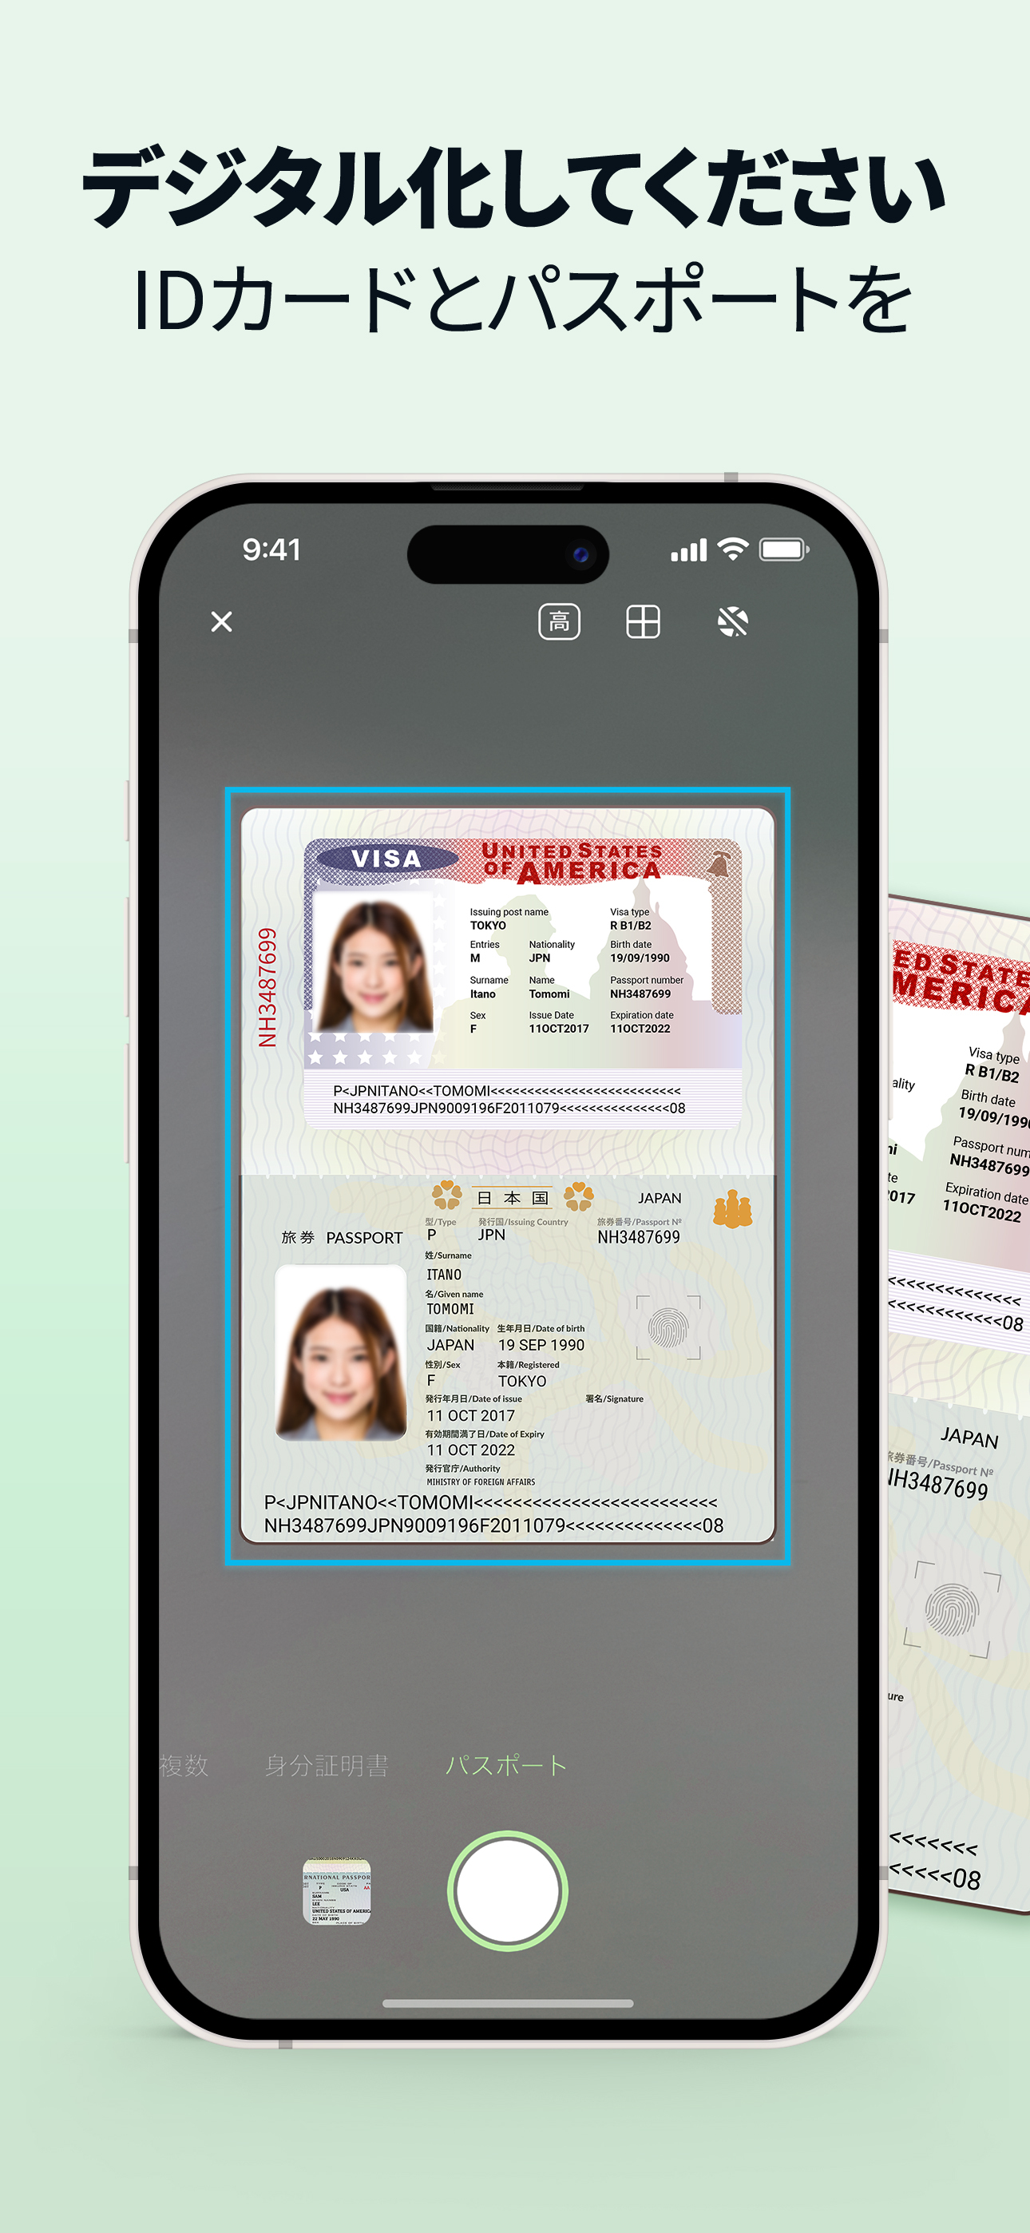Tap the given name TOMOMI on the passport page

[450, 1309]
